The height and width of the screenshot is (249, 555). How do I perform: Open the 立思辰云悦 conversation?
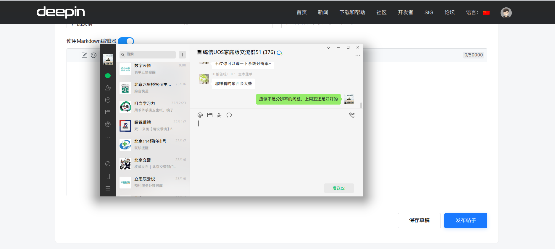(153, 183)
